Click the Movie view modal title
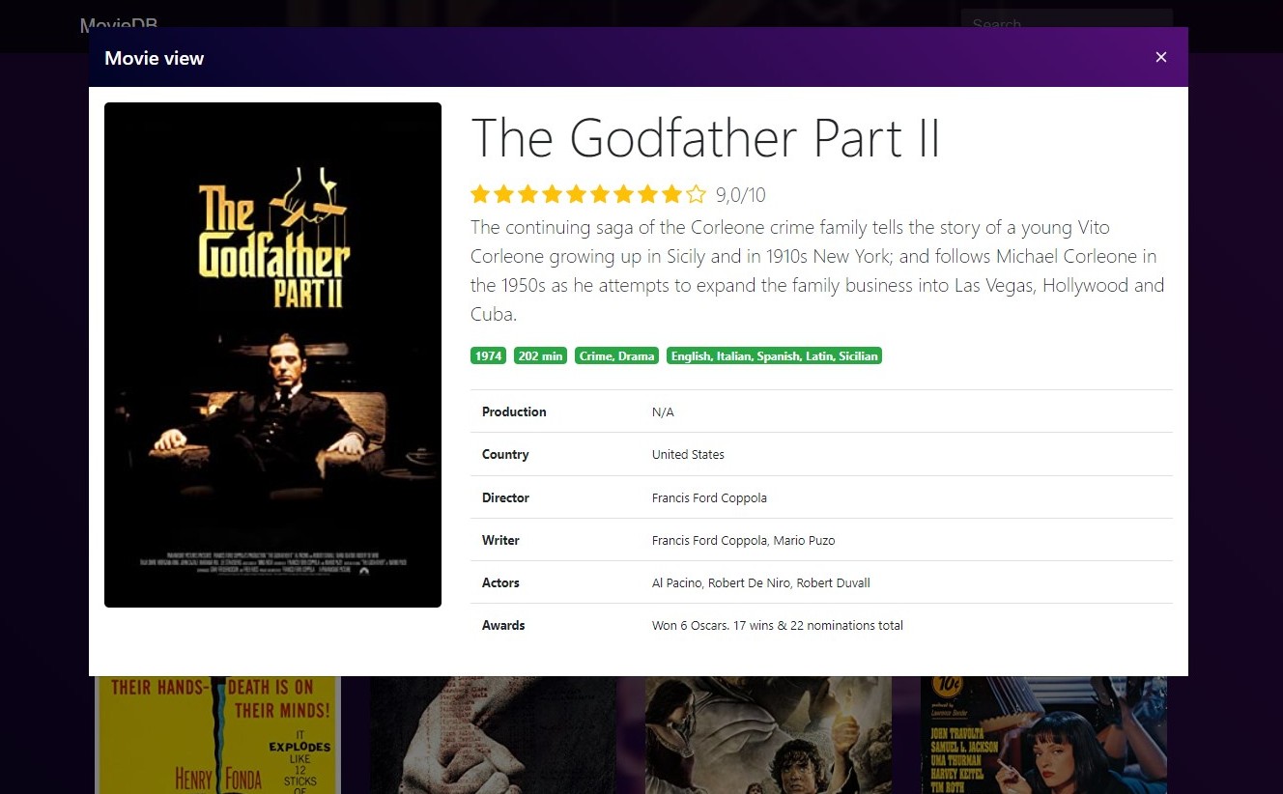This screenshot has width=1283, height=794. point(155,58)
